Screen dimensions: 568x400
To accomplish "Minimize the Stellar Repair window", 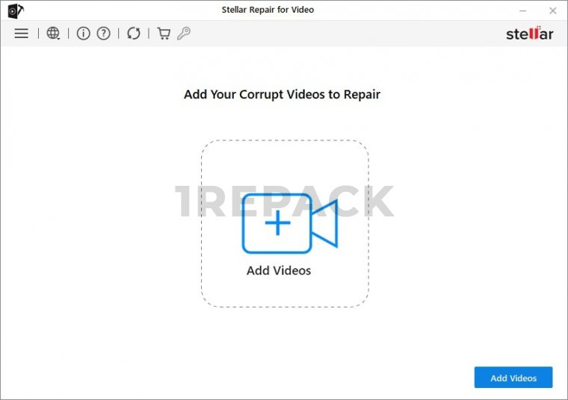I will coord(523,10).
